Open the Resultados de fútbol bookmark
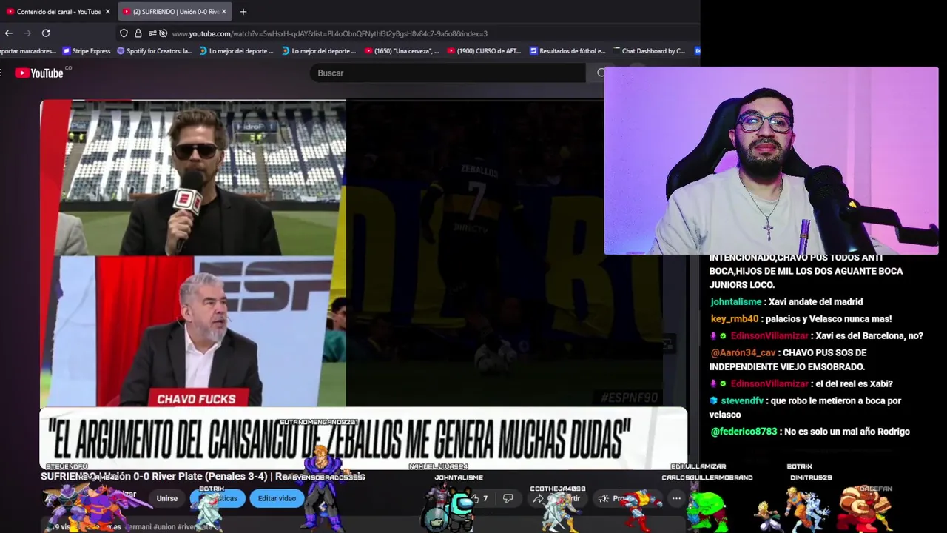The height and width of the screenshot is (533, 947). click(x=567, y=51)
